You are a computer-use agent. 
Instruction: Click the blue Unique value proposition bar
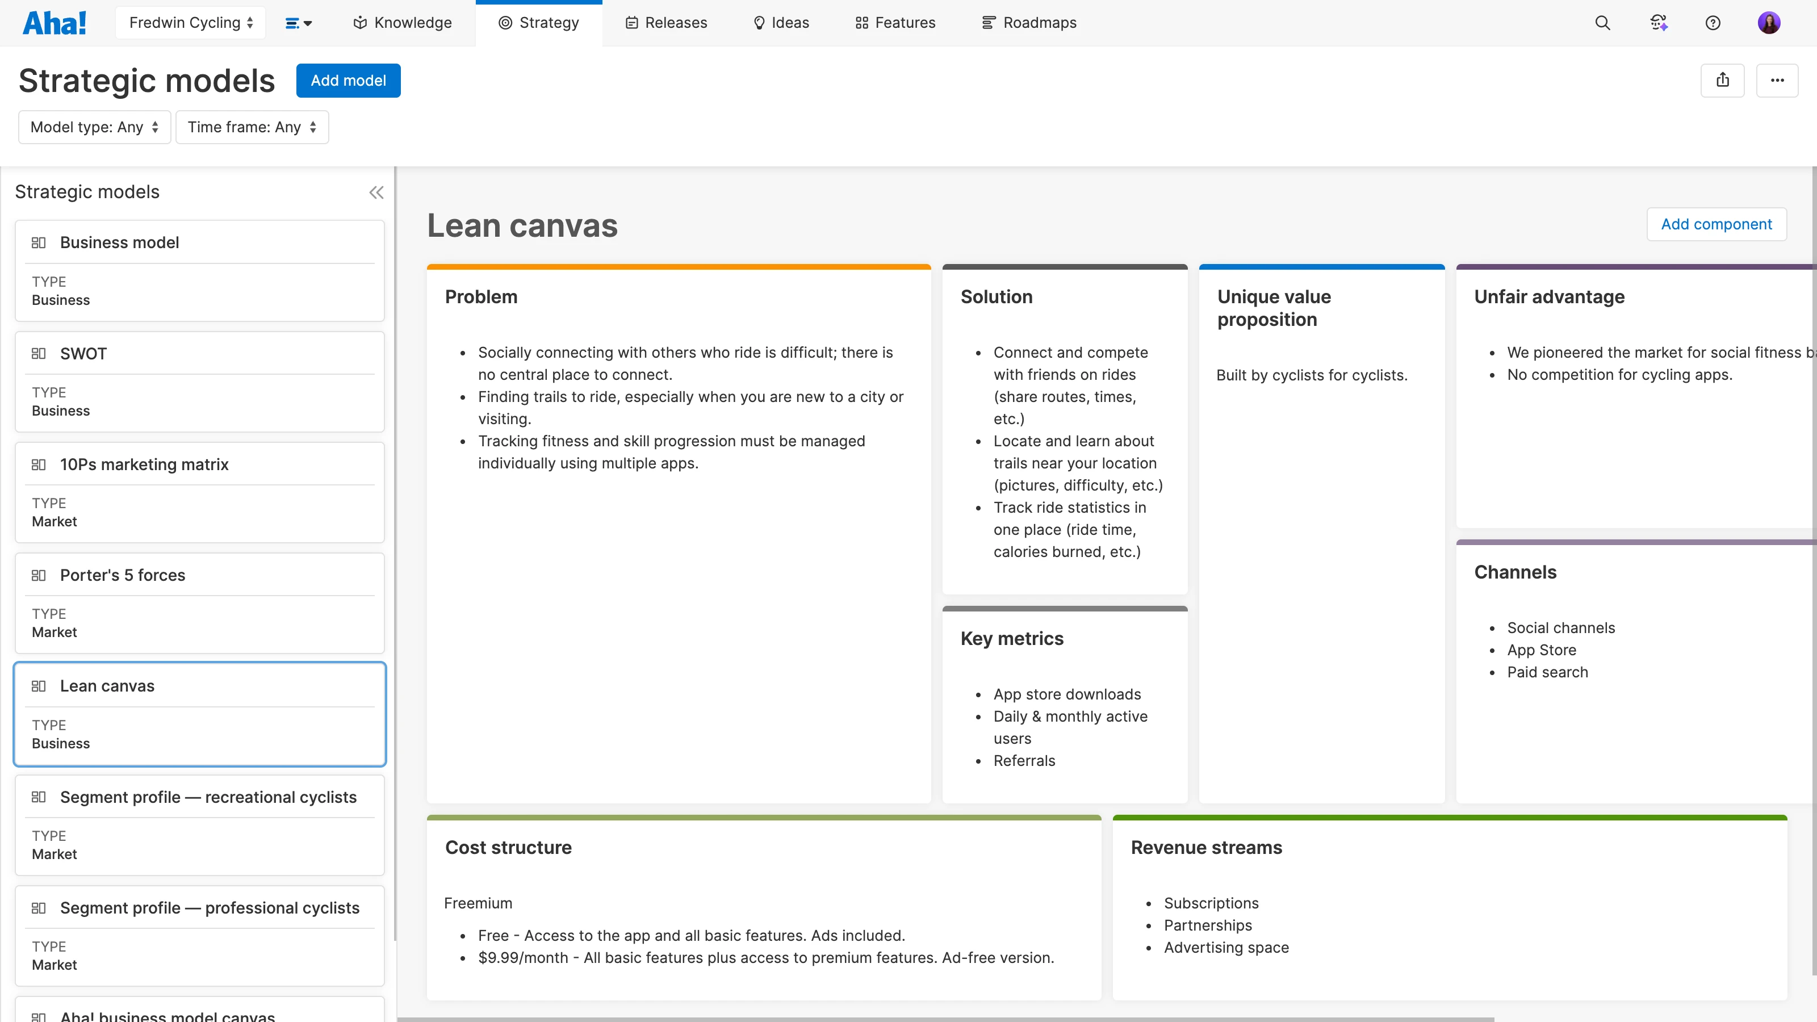[1322, 267]
